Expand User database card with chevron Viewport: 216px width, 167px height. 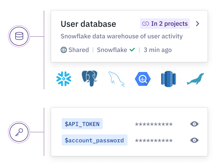coord(198,24)
